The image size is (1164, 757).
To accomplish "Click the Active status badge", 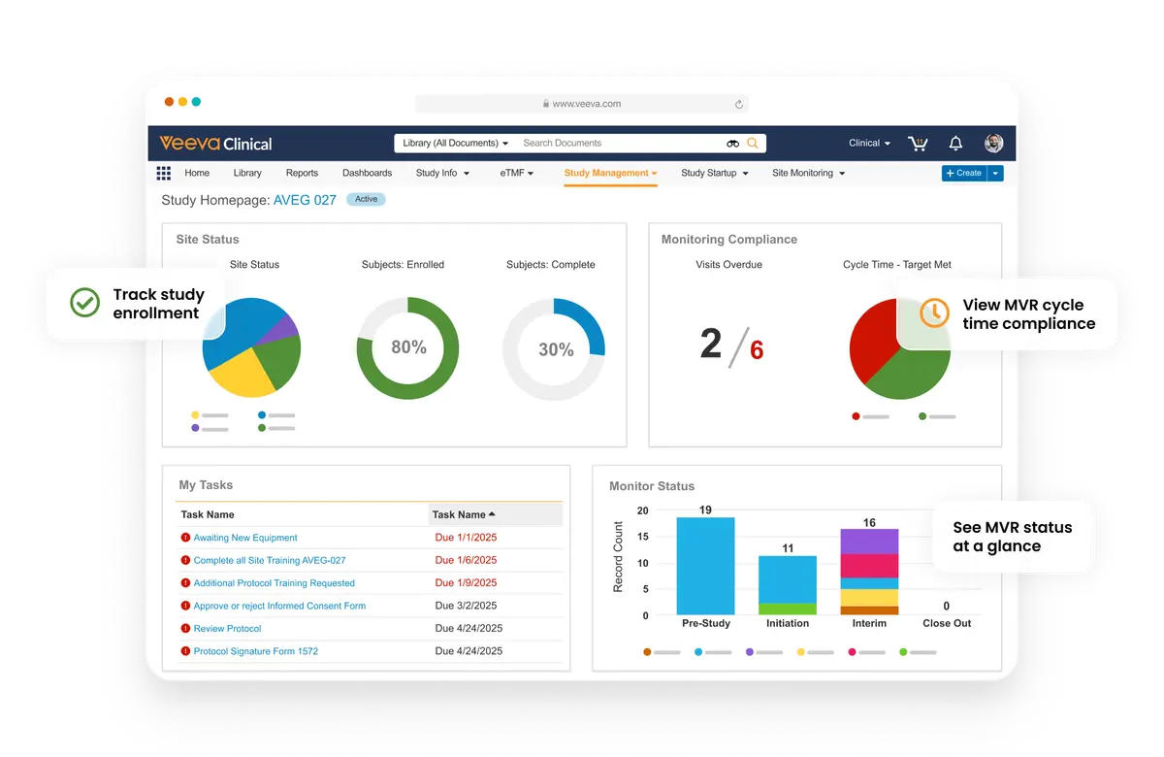I will tap(366, 199).
